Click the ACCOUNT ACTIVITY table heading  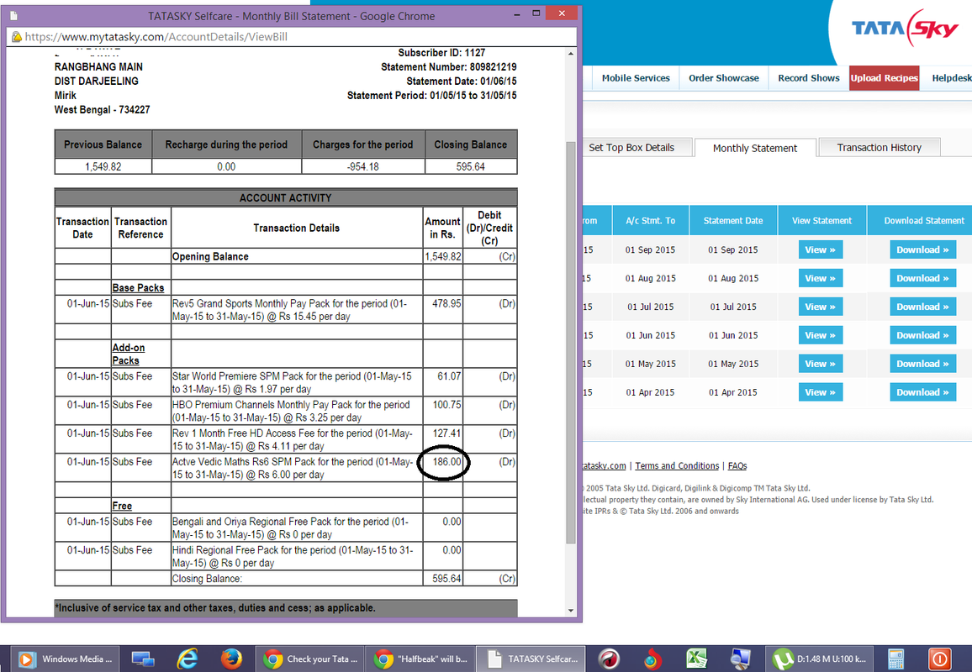285,198
